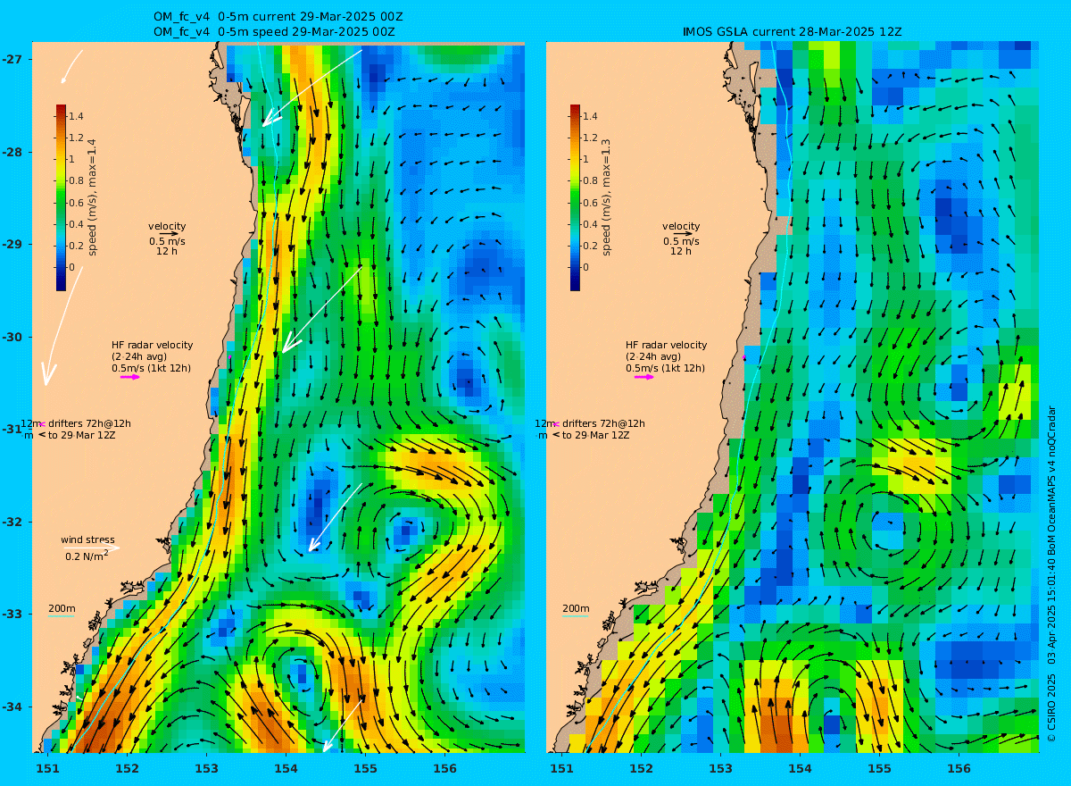Click the '200m' label on the OM_fc_v4 map

(x=61, y=608)
